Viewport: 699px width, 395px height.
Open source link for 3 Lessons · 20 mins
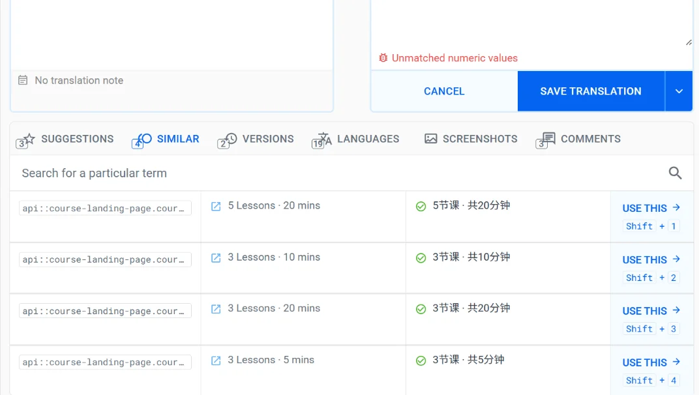point(216,309)
